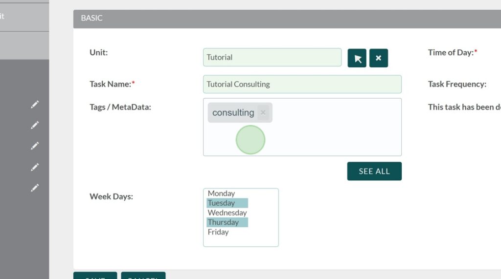Viewport: 501px width, 279px height.
Task: Click the fifth pencil edit icon in sidebar
Action: [x=34, y=188]
